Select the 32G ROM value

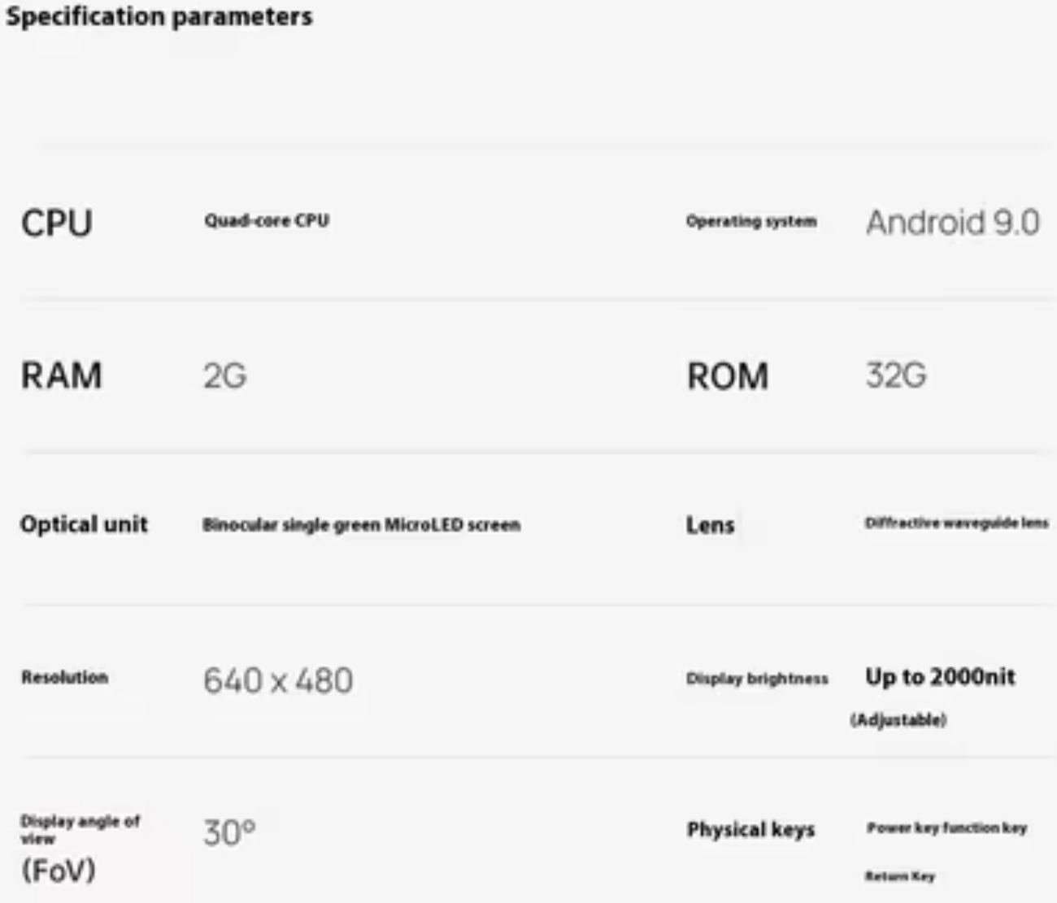896,376
